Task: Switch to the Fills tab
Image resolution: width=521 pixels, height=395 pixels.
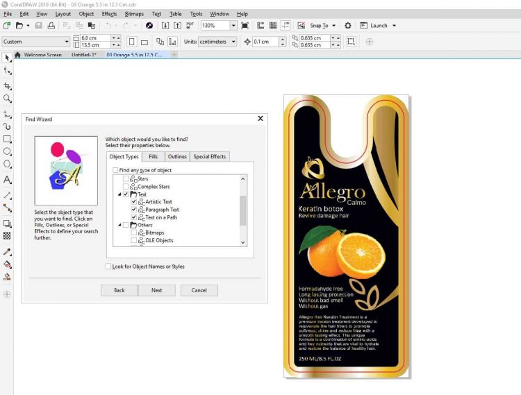Action: pos(154,156)
